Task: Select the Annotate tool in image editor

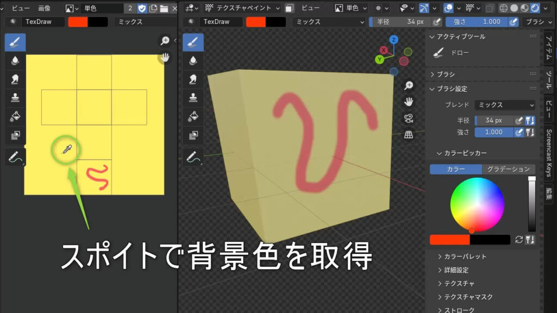Action: click(15, 157)
